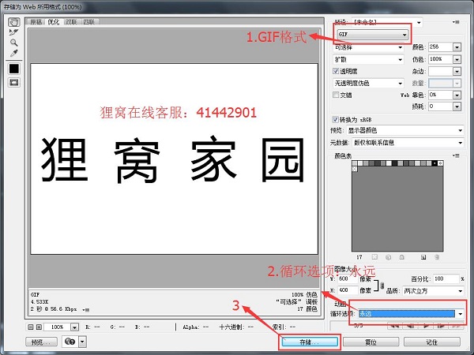Open the 100% zoom level dropdown
The image size is (474, 355).
point(74,327)
